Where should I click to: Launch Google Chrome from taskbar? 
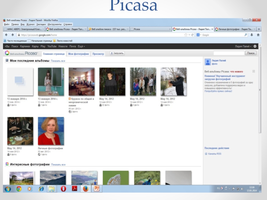[19, 189]
